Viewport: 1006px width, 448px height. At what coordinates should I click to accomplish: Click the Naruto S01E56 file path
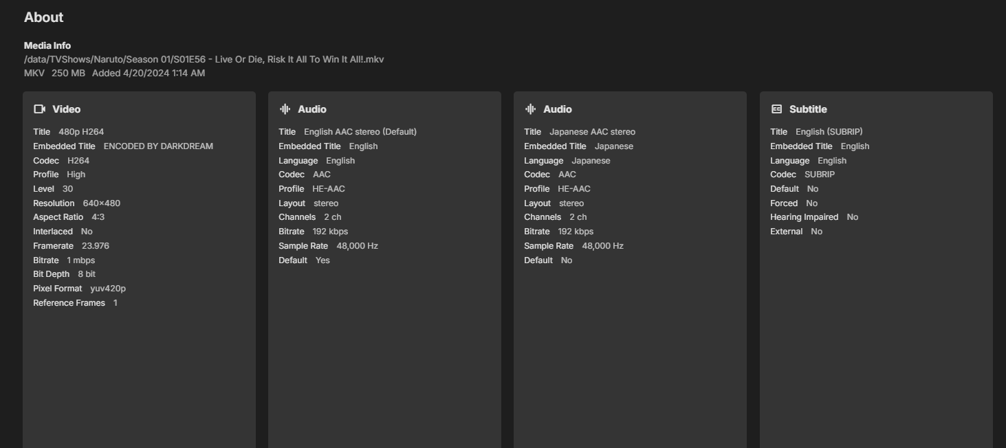pos(204,59)
